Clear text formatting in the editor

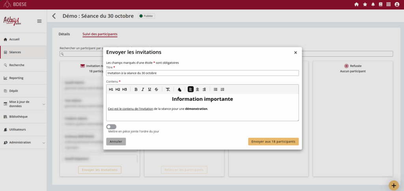(x=168, y=89)
